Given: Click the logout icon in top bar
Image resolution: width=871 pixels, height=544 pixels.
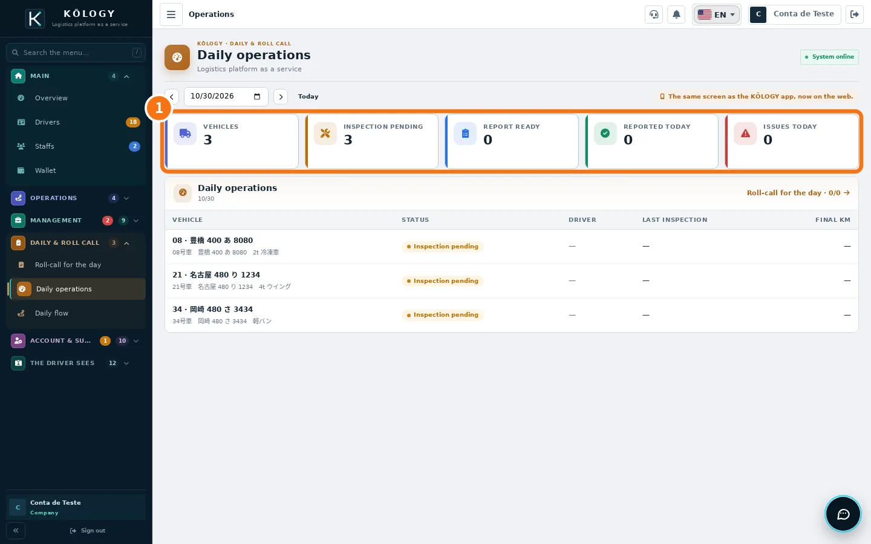Looking at the screenshot, I should tap(855, 15).
